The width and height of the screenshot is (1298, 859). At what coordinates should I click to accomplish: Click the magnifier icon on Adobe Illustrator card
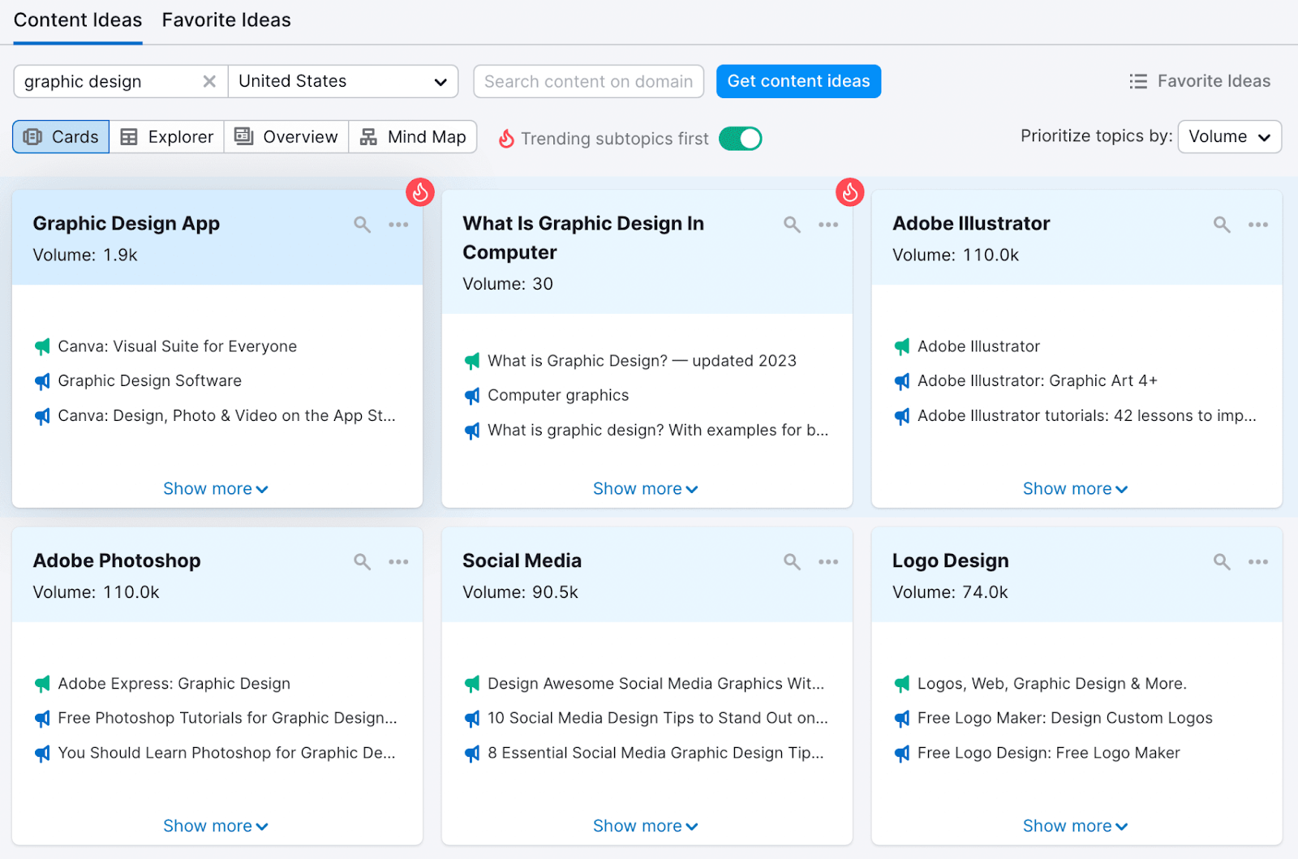pos(1221,225)
